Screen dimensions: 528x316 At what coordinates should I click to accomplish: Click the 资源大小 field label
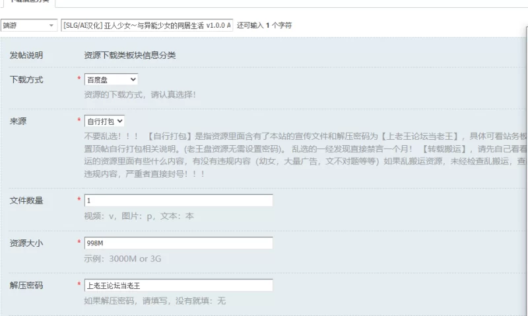pos(26,243)
